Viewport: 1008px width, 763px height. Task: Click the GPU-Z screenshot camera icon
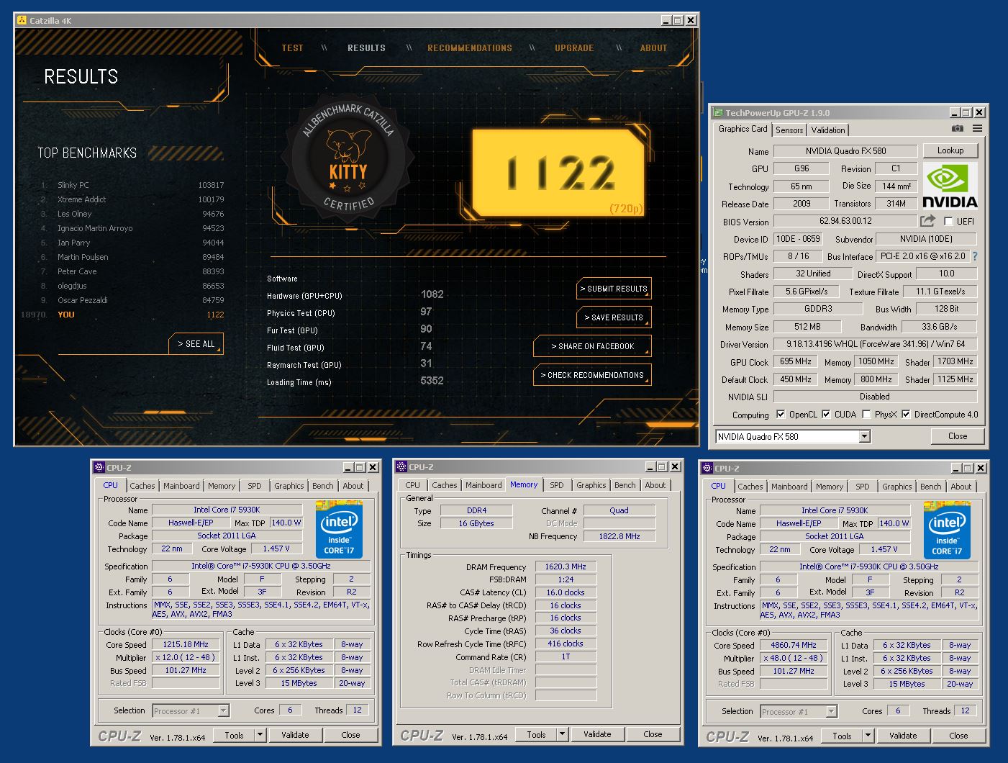pos(957,129)
